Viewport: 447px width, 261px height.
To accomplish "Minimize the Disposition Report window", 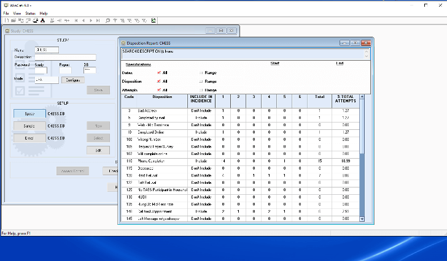I will click(344, 43).
